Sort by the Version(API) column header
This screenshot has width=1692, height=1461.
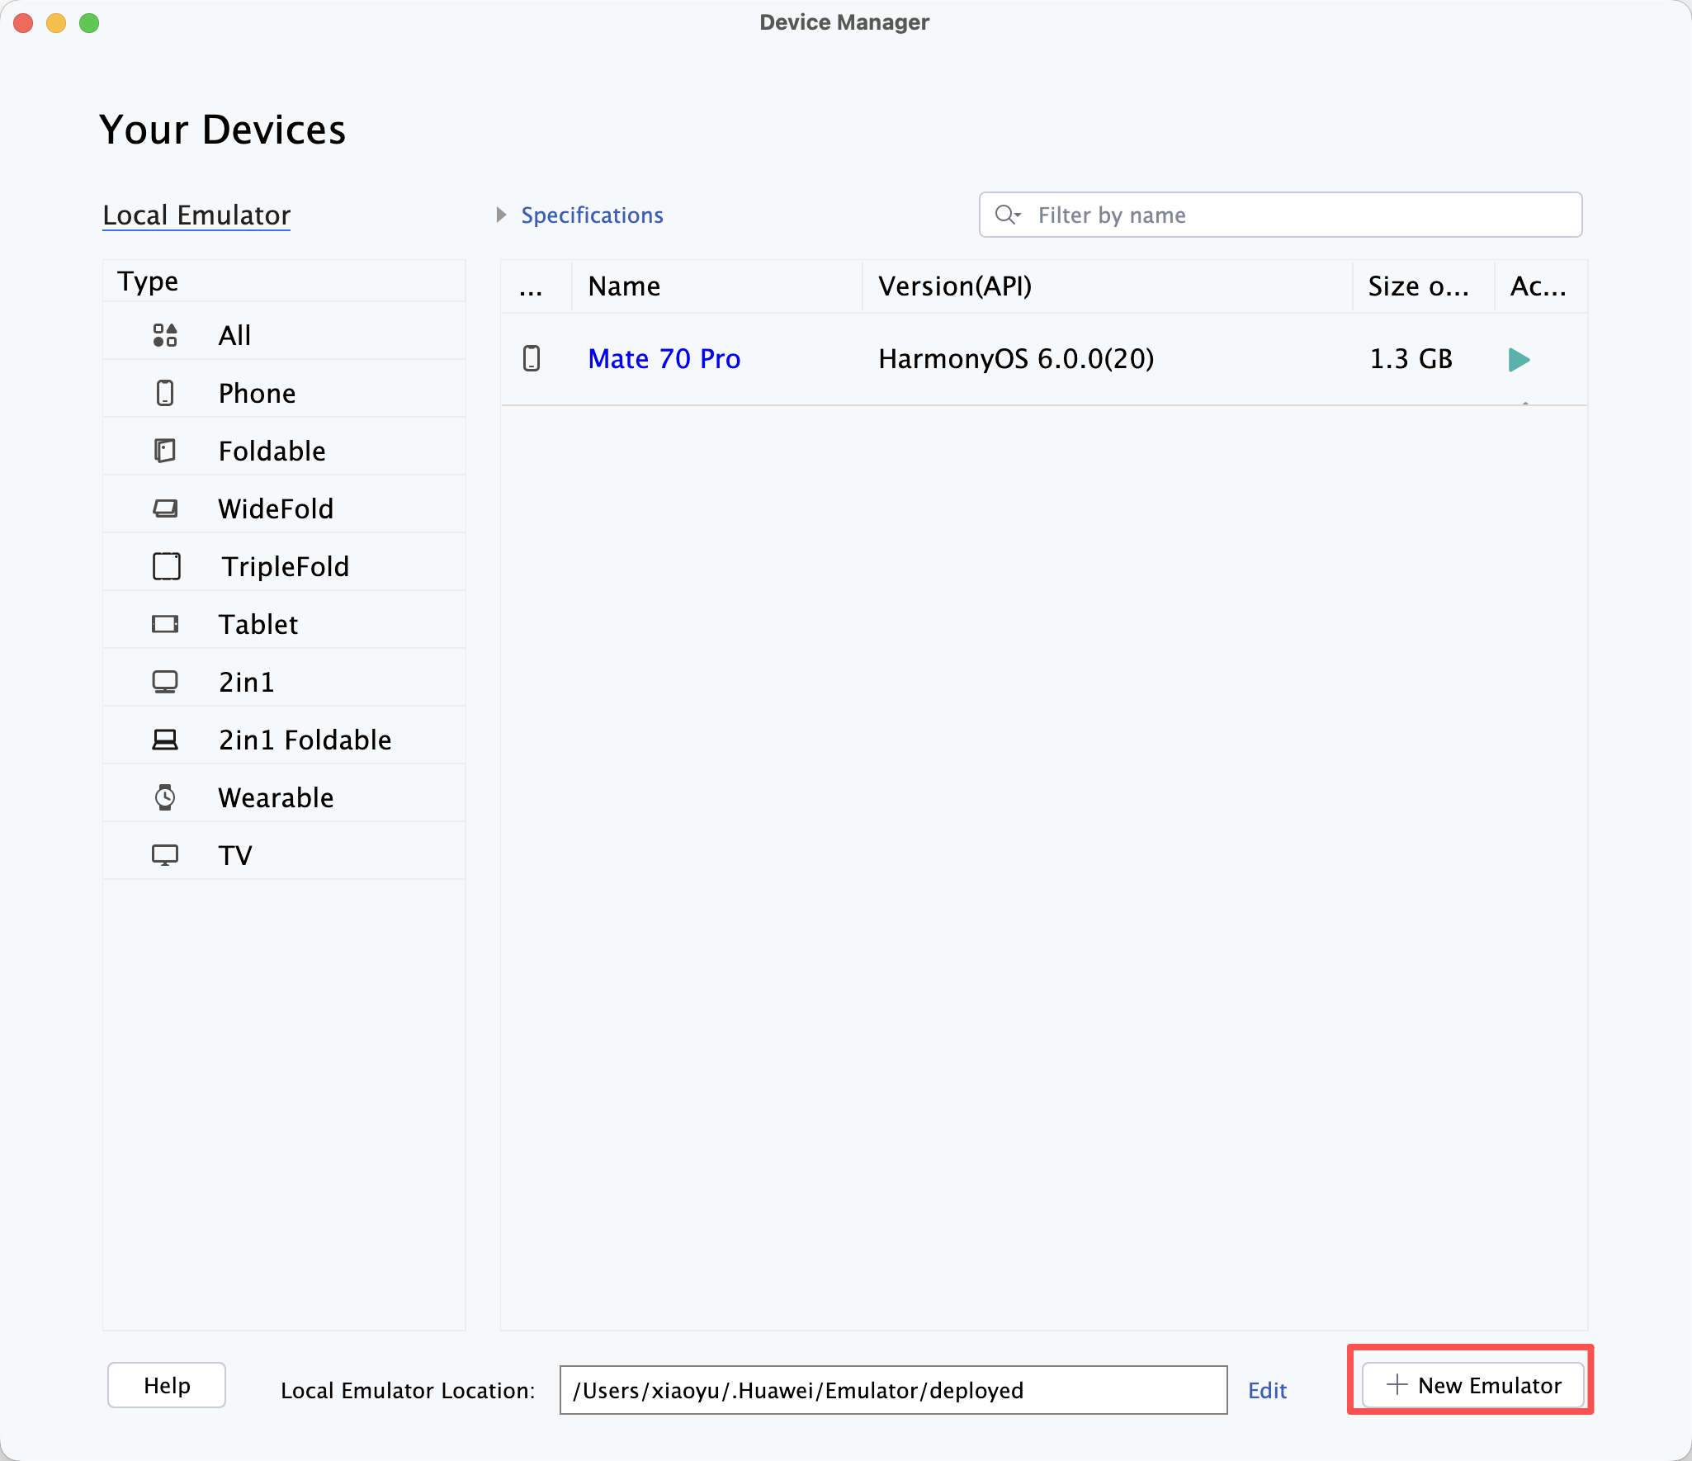[955, 286]
